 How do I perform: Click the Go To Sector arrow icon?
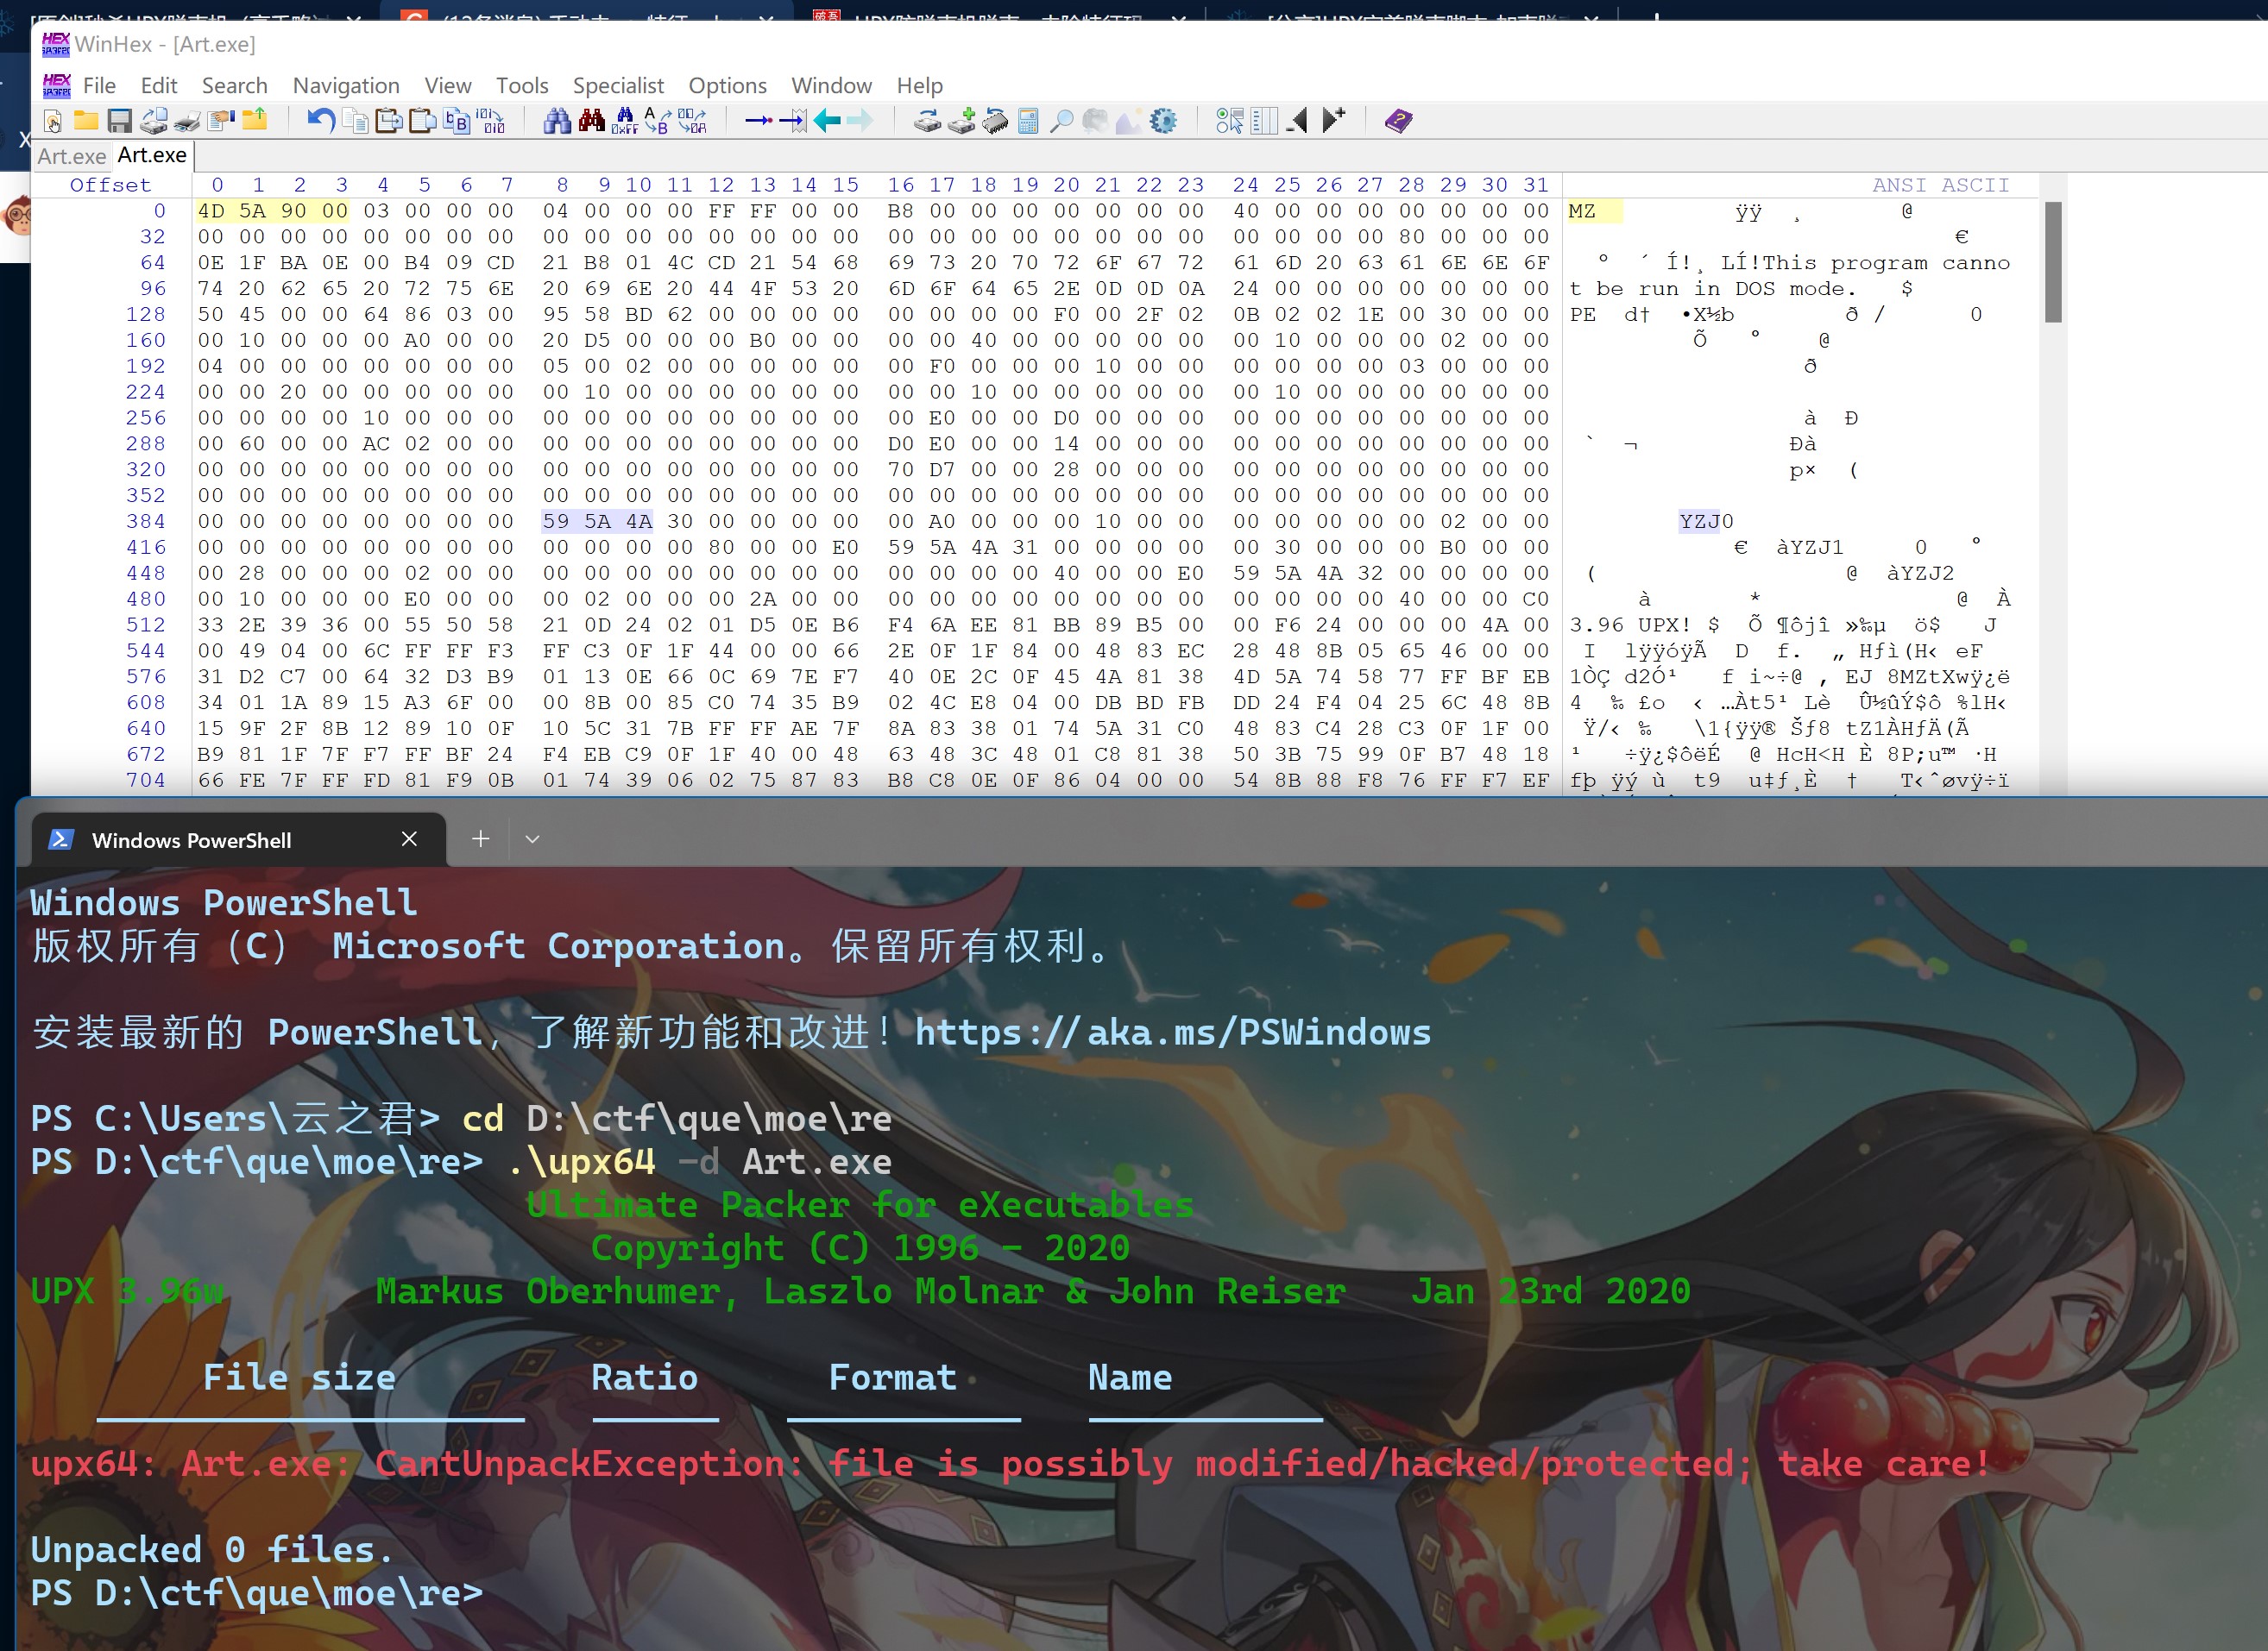(x=793, y=122)
